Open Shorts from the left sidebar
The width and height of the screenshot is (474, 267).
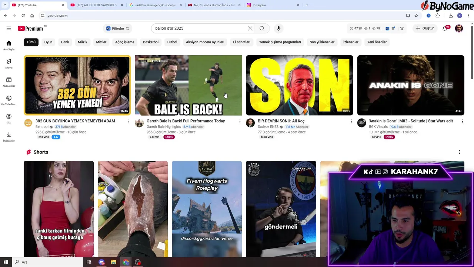point(9,64)
